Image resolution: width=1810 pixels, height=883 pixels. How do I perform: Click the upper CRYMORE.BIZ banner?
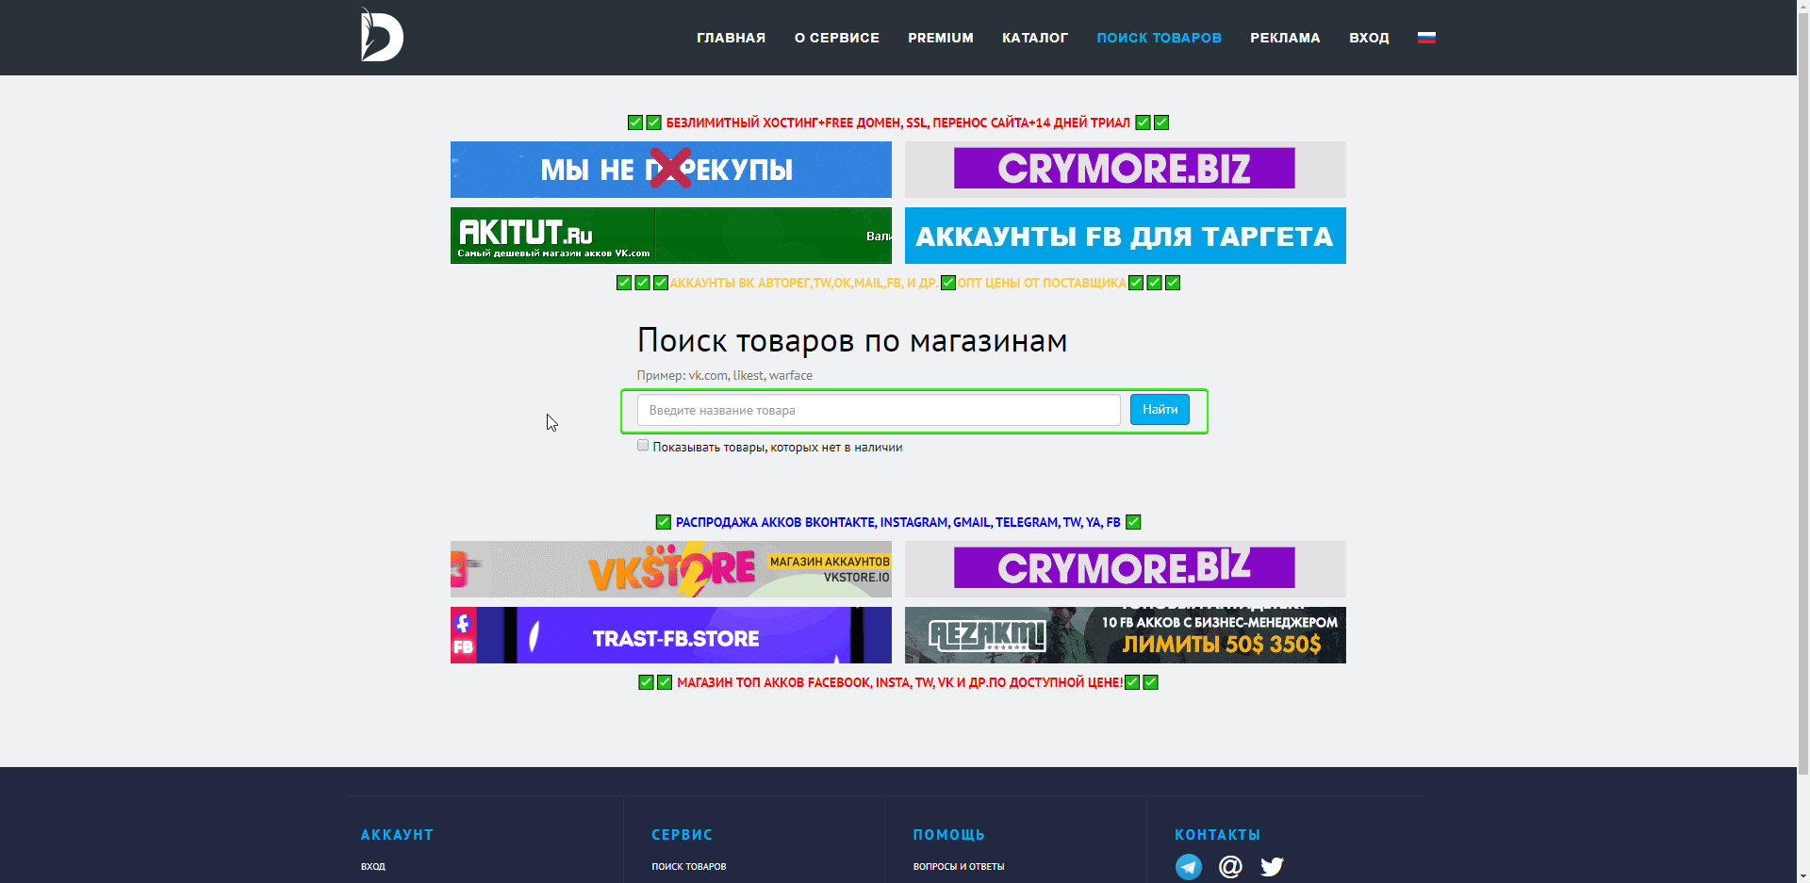click(x=1126, y=170)
